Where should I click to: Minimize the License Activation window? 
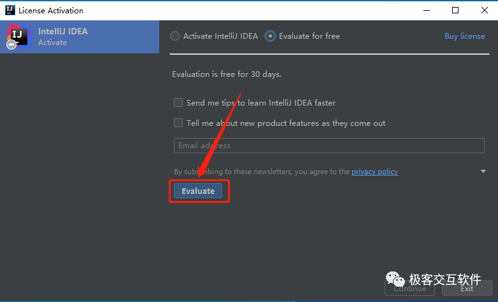[427, 10]
